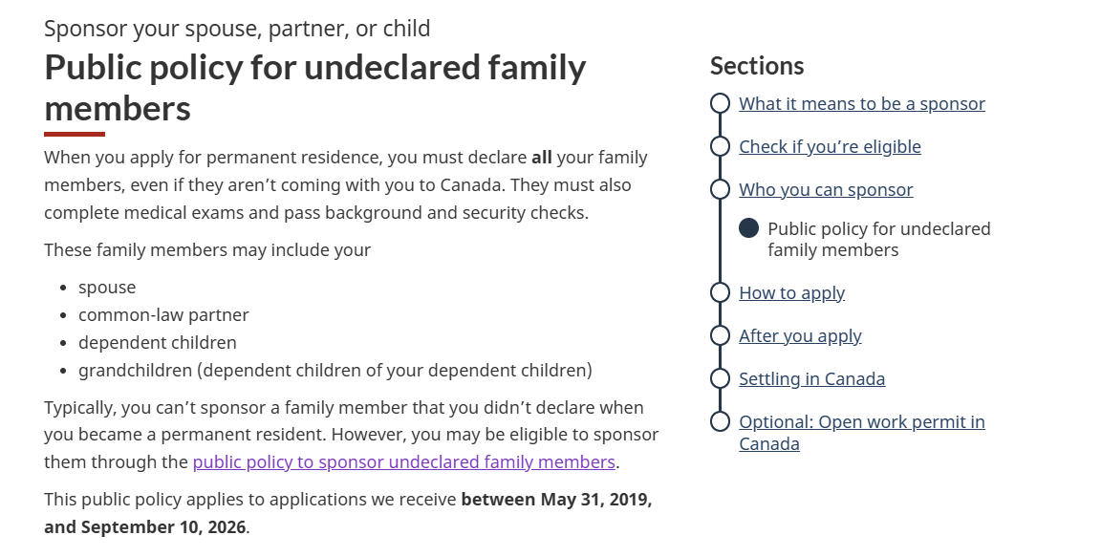
Task: Open What it means to be a sponsor link
Action: pyautogui.click(x=861, y=104)
